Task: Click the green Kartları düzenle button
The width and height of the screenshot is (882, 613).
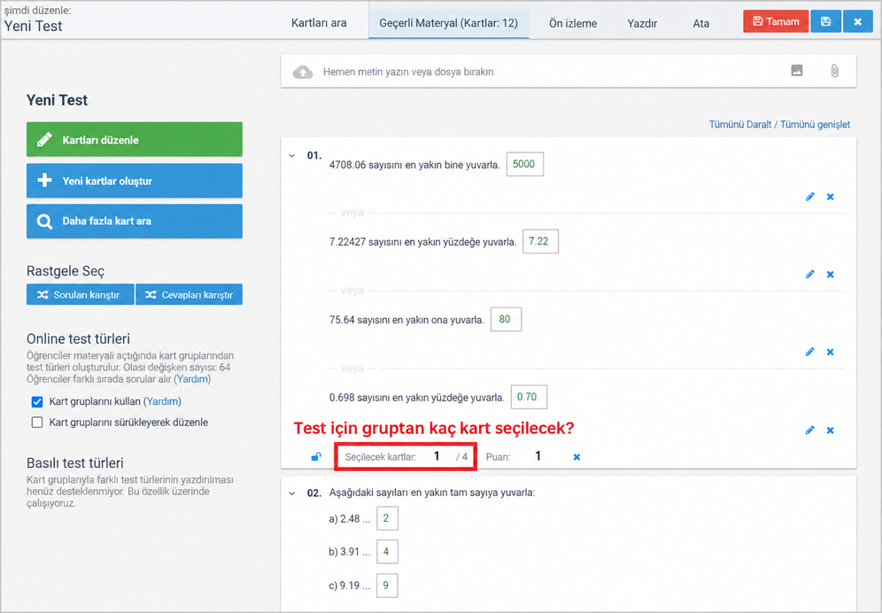Action: click(x=135, y=140)
